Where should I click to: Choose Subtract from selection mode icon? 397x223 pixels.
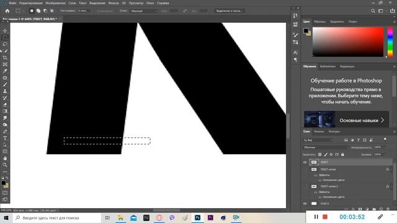coord(45,11)
